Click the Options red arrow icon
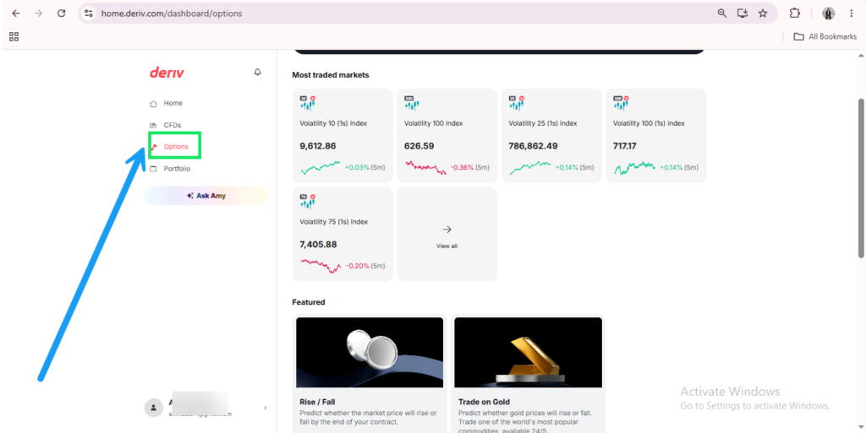Viewport: 866px width, 433px height. point(154,147)
